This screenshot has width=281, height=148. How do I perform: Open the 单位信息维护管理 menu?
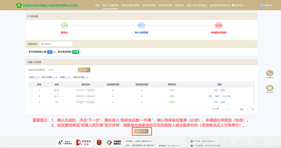130,5
